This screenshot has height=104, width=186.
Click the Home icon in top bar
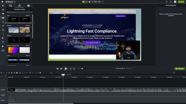point(2,2)
